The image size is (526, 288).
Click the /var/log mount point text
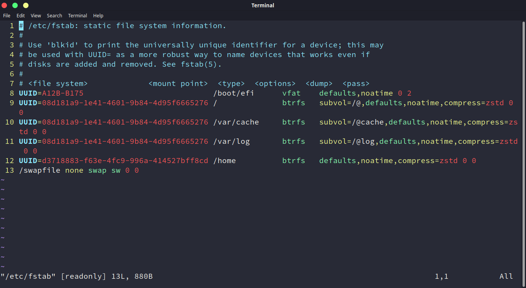click(x=231, y=141)
